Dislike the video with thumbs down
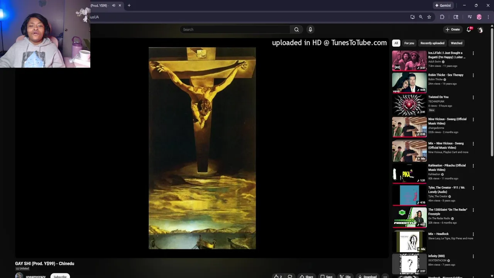The height and width of the screenshot is (278, 494). 290,276
